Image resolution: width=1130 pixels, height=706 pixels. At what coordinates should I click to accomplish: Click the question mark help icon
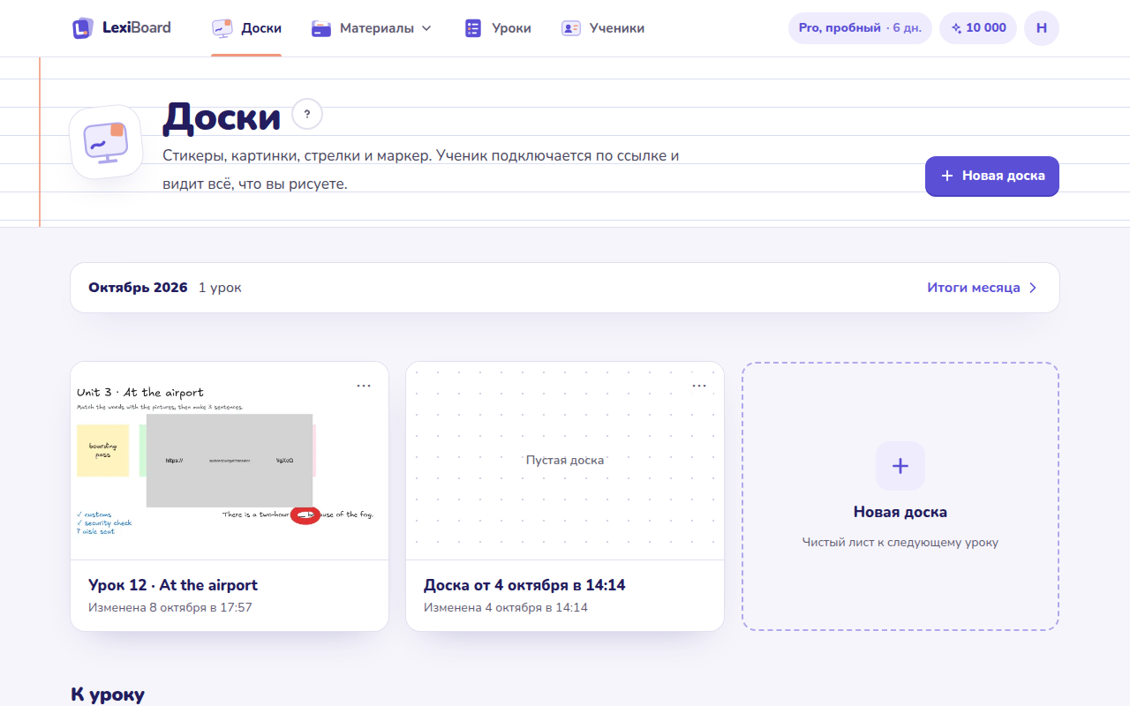[x=307, y=114]
